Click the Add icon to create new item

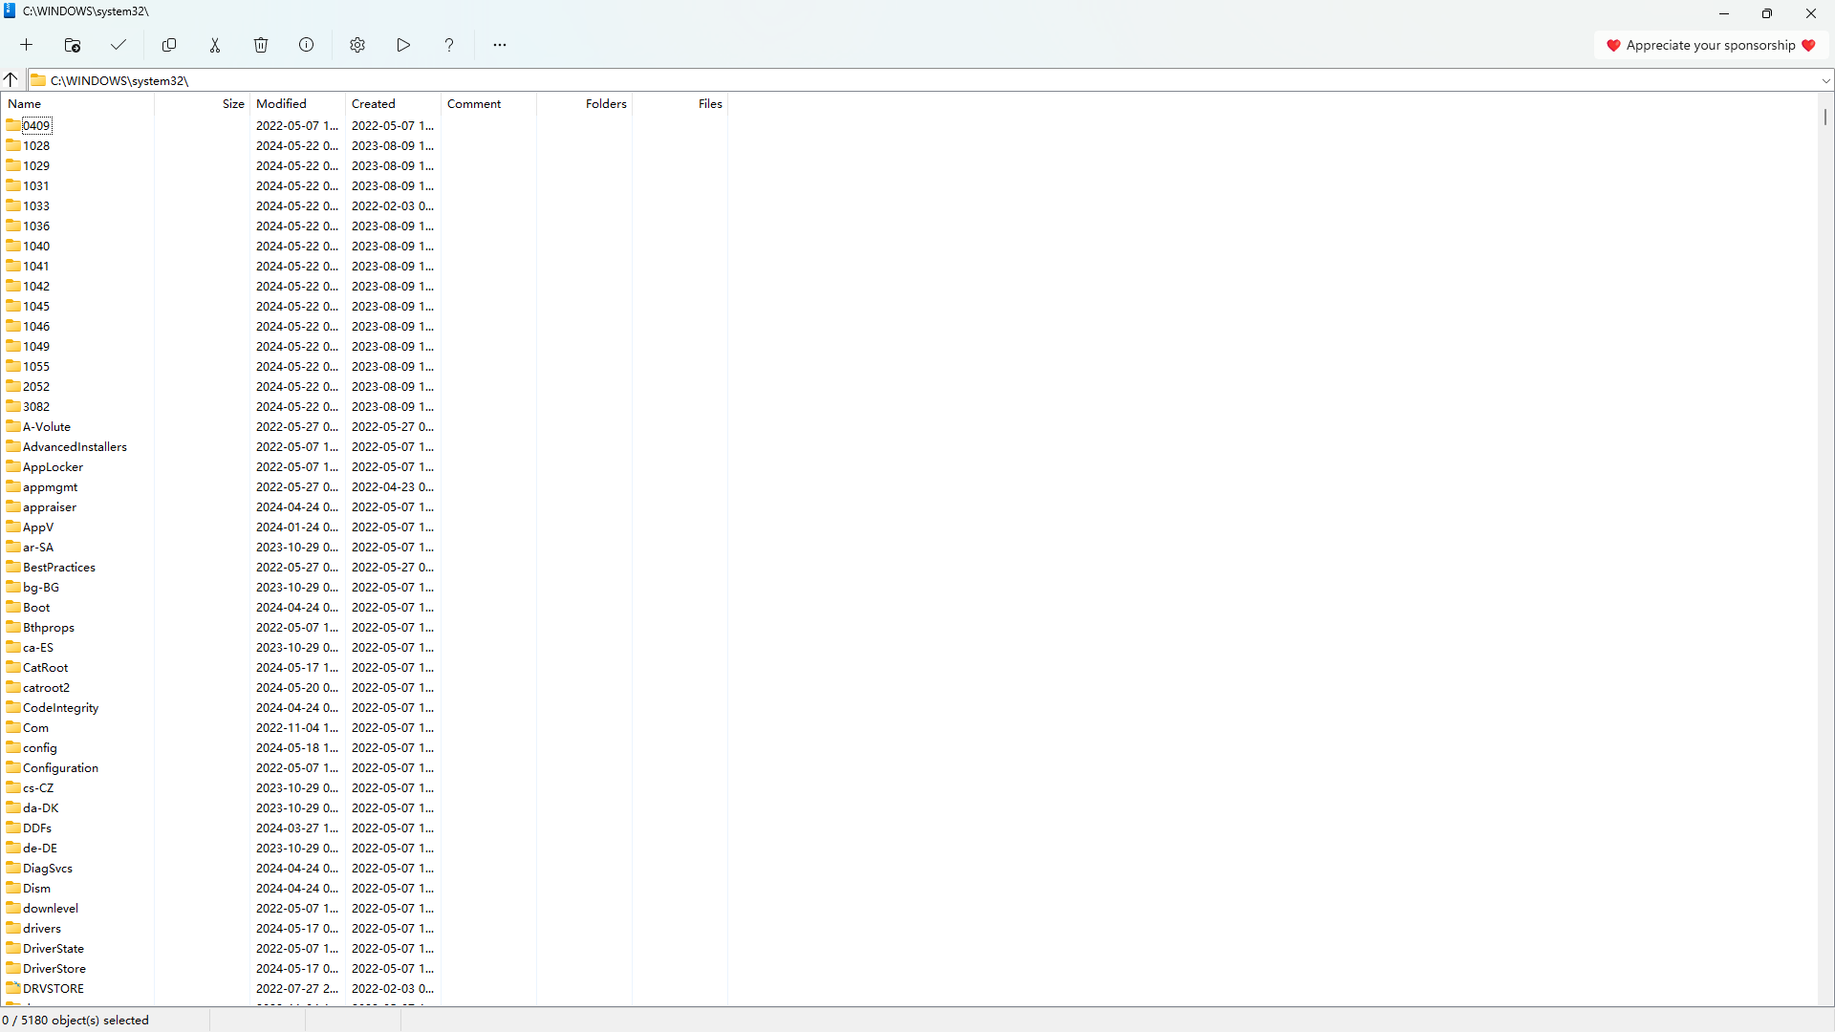pos(27,45)
